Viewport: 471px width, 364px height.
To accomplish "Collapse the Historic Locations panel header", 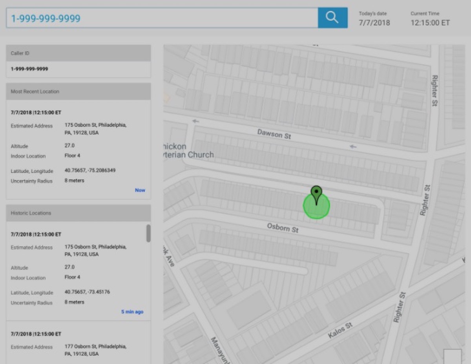I will pos(78,213).
